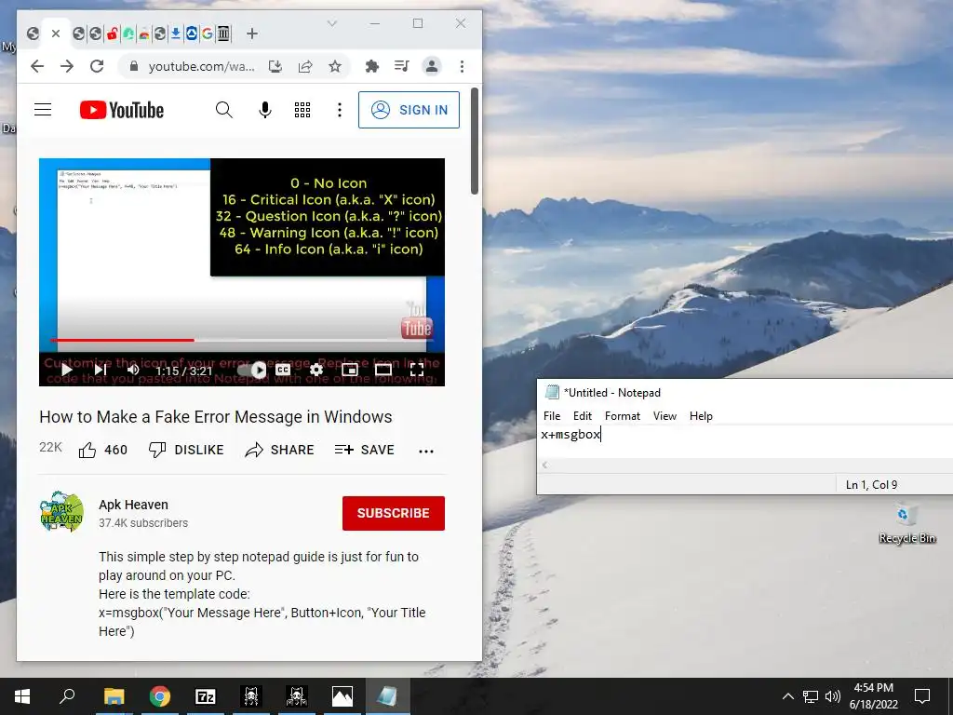Go back in Chrome
Image resolution: width=953 pixels, height=715 pixels.
pyautogui.click(x=37, y=66)
